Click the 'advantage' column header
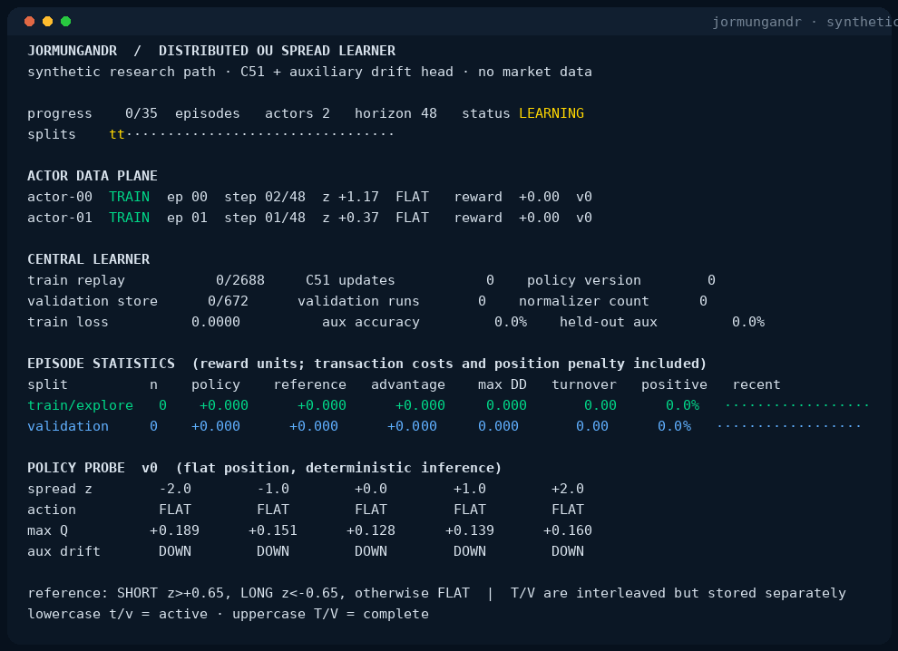 408,384
